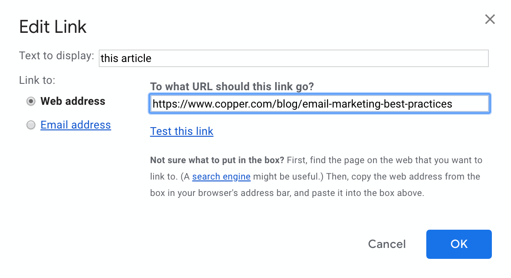This screenshot has height=278, width=511.
Task: Click the Email address link label
Action: tap(76, 125)
